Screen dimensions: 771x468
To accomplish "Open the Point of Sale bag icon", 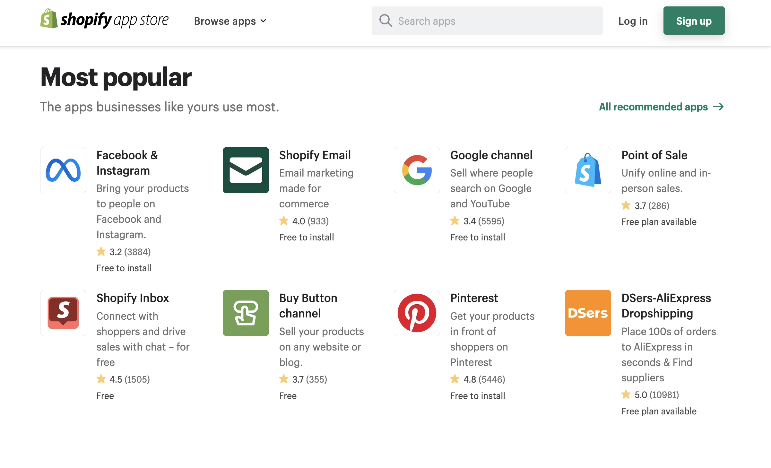I will (x=588, y=170).
